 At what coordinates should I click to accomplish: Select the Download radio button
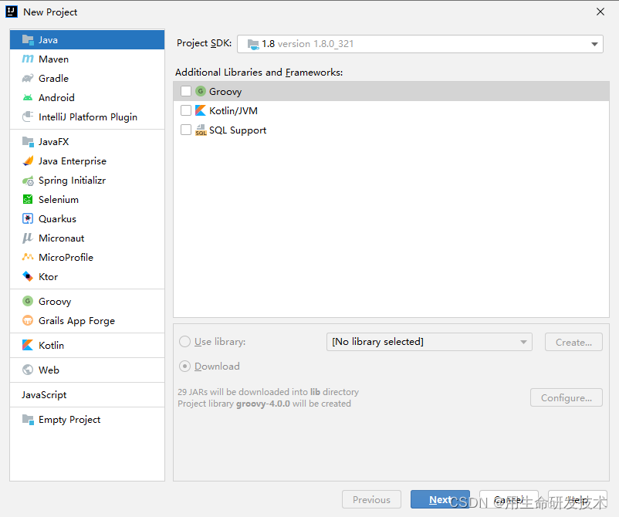click(x=184, y=367)
